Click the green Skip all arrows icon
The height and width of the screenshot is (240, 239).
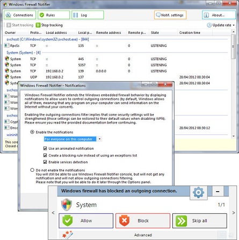181,221
